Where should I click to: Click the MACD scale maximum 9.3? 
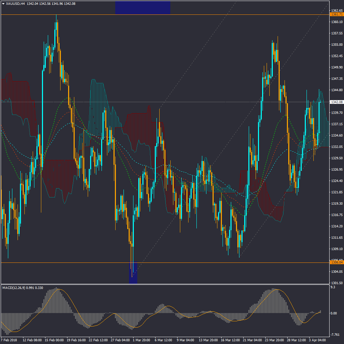tap(333, 287)
